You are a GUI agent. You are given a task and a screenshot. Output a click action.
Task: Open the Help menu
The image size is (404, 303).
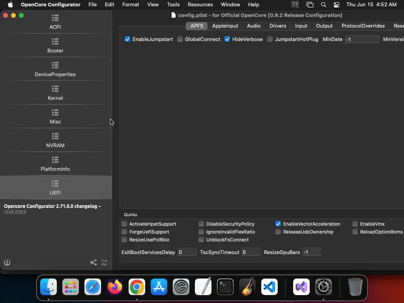(254, 5)
